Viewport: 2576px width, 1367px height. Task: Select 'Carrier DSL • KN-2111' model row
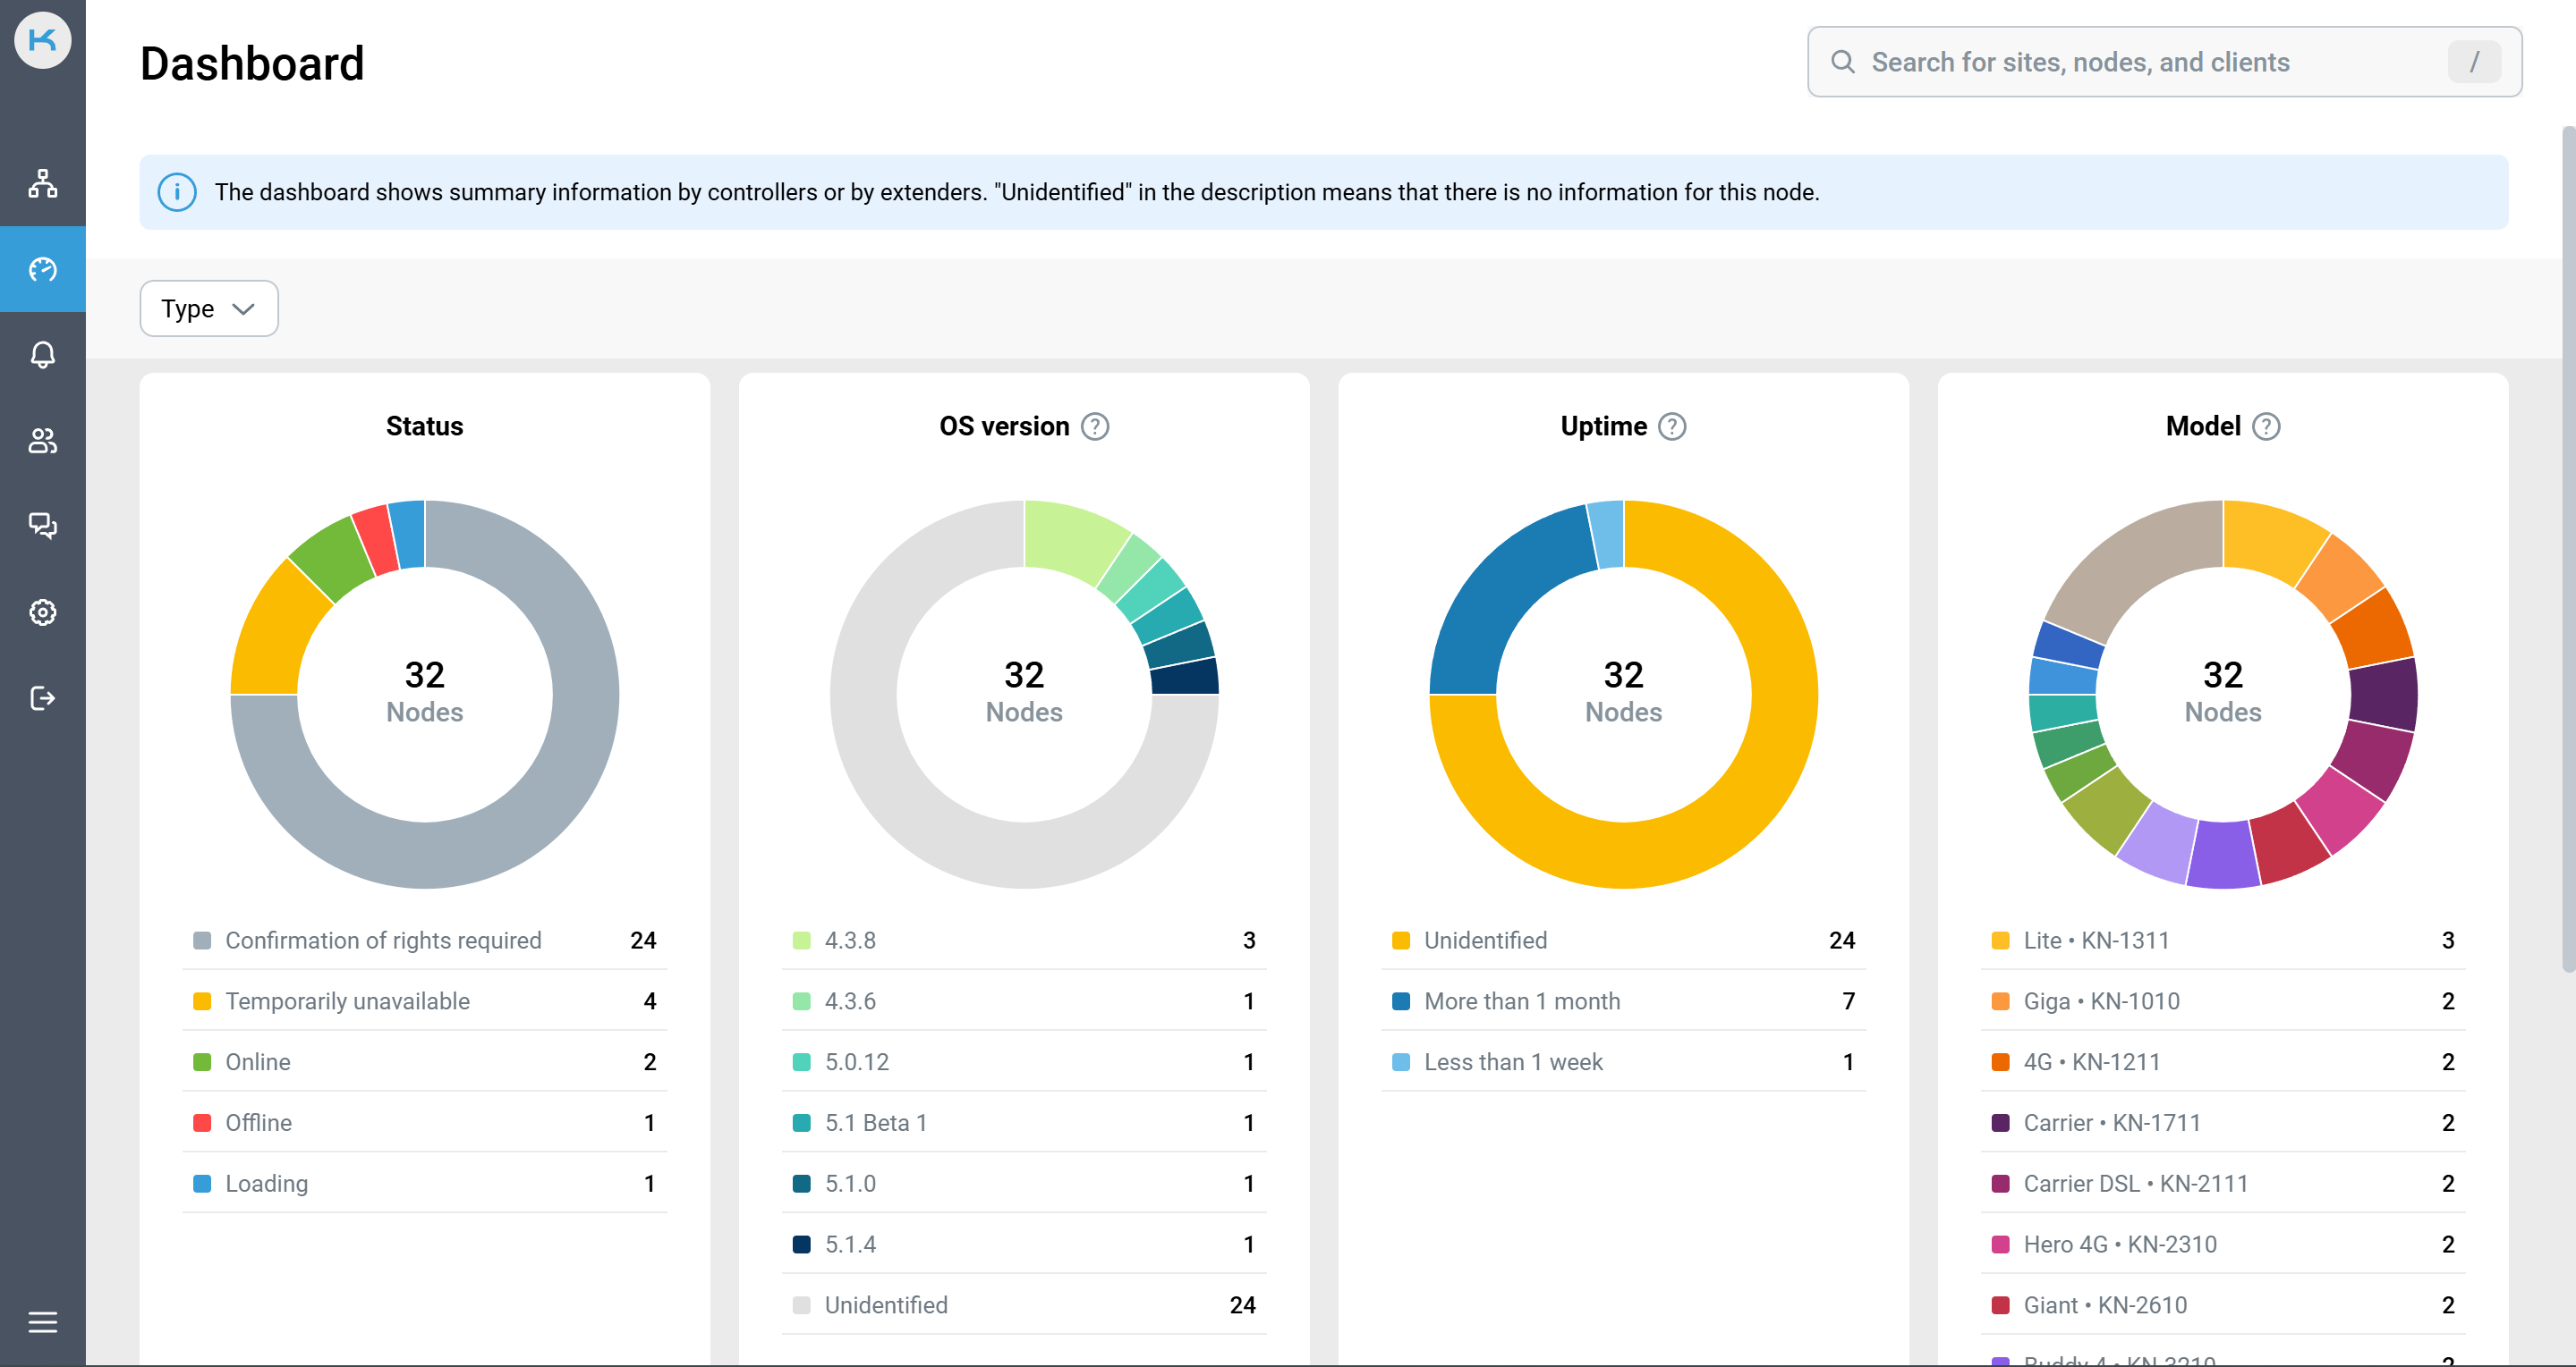tap(2223, 1184)
